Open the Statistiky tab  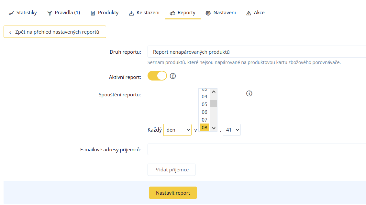23,13
